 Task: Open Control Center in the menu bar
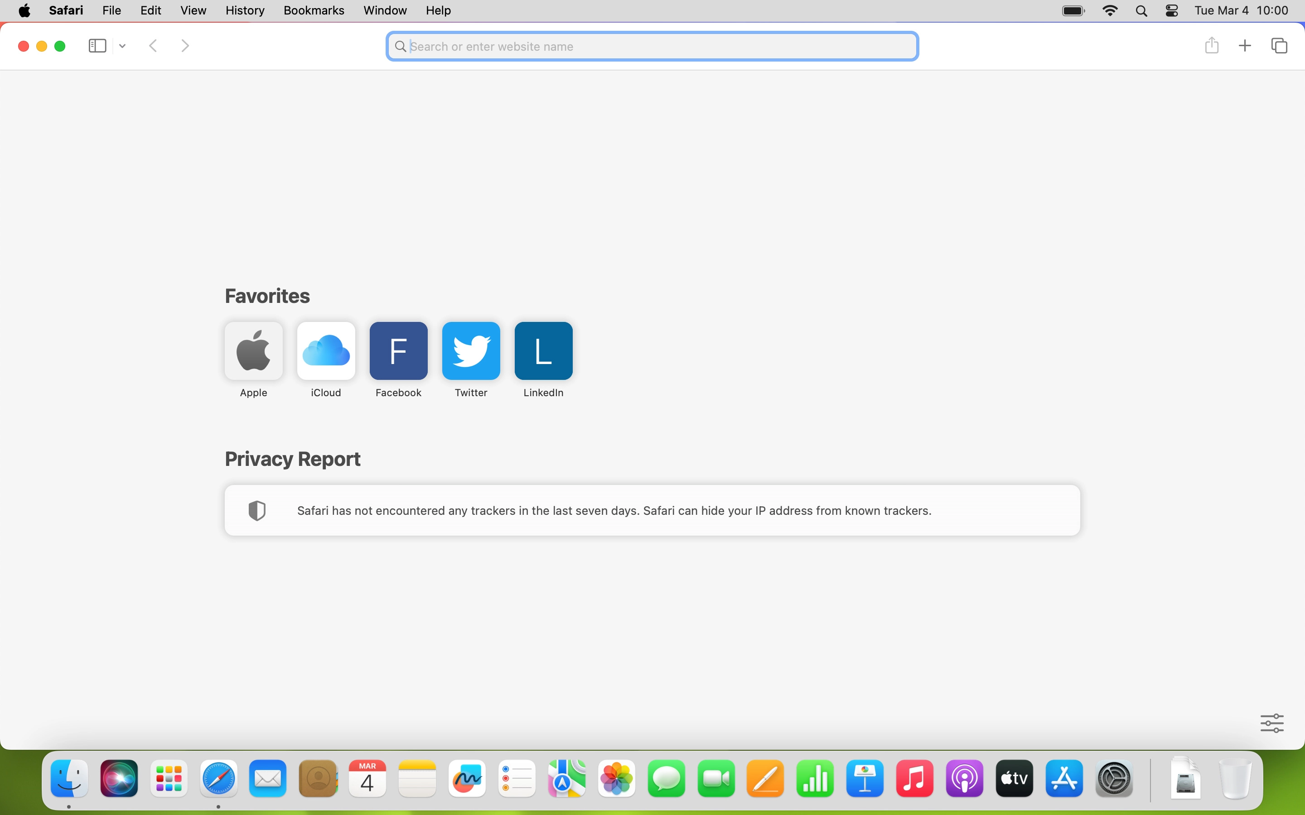[1172, 11]
